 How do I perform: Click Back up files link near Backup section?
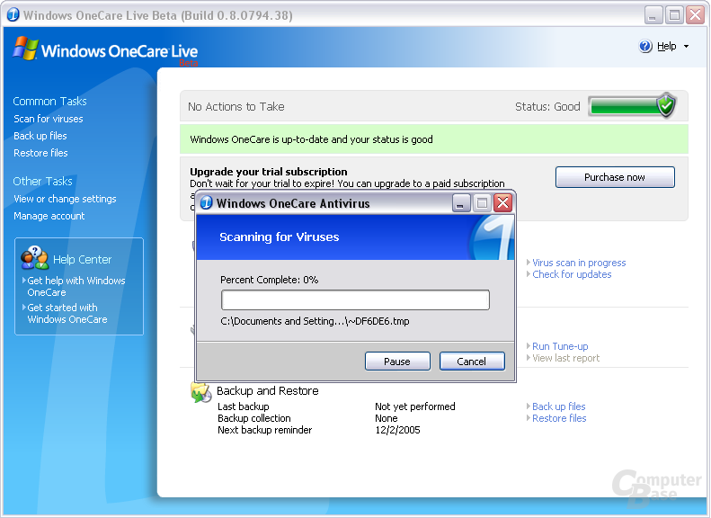(559, 406)
